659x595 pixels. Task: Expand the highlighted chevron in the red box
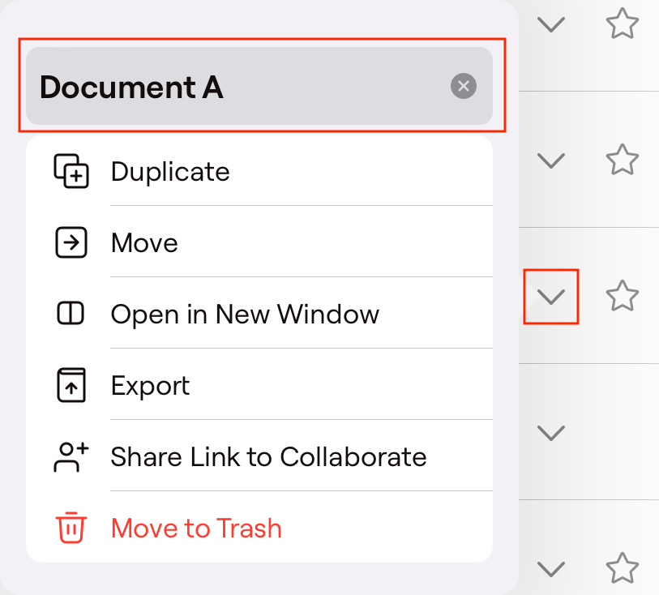tap(551, 297)
